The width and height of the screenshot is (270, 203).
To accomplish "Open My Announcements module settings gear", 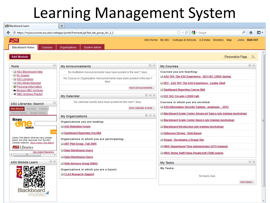I will coord(150,66).
